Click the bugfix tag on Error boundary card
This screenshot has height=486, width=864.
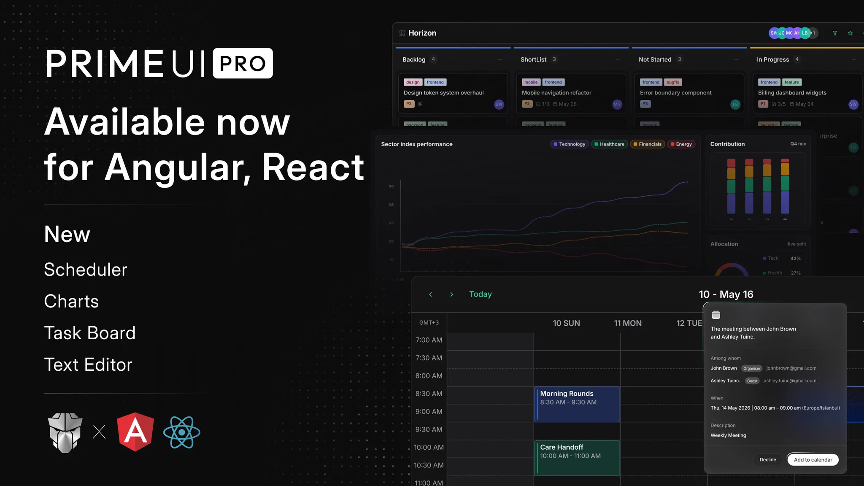tap(673, 82)
